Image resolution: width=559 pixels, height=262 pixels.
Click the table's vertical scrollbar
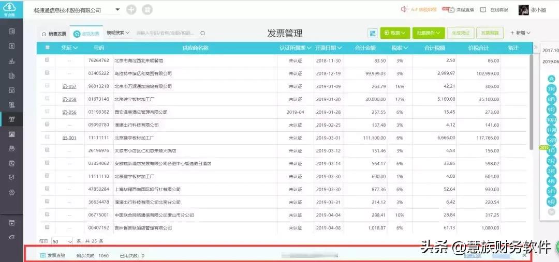531,101
